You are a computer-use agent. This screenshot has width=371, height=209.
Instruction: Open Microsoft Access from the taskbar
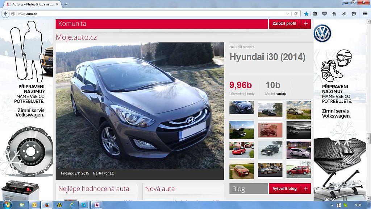pos(97,205)
